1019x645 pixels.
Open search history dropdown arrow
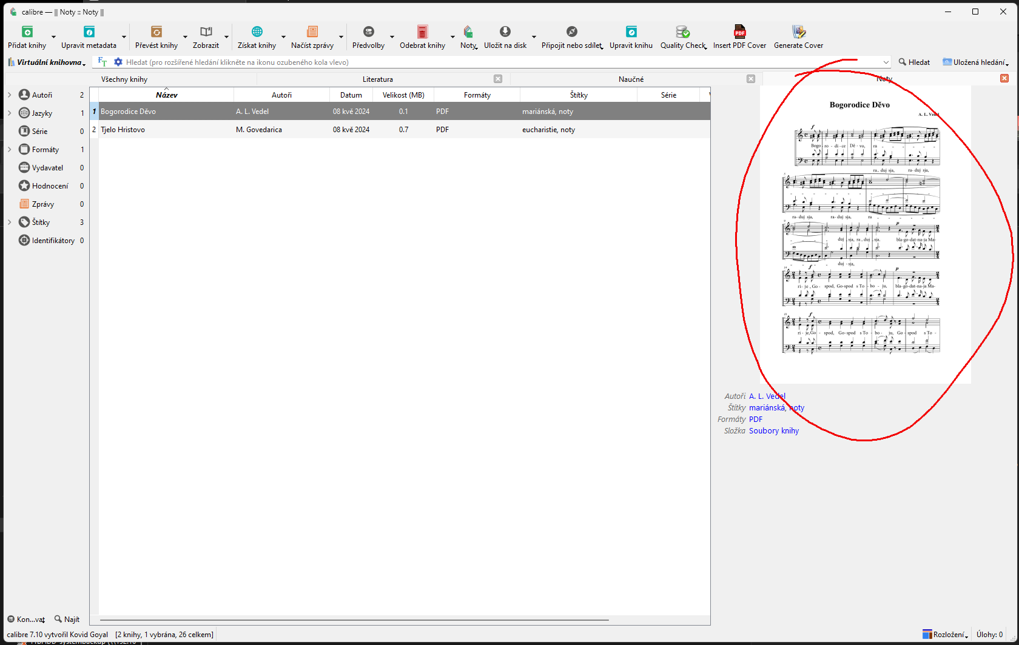tap(886, 62)
